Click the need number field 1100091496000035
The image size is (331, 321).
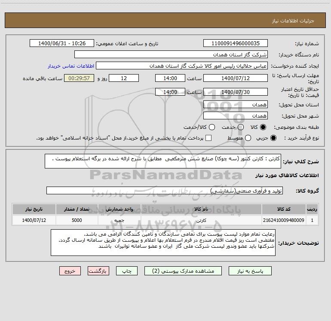tap(236, 43)
